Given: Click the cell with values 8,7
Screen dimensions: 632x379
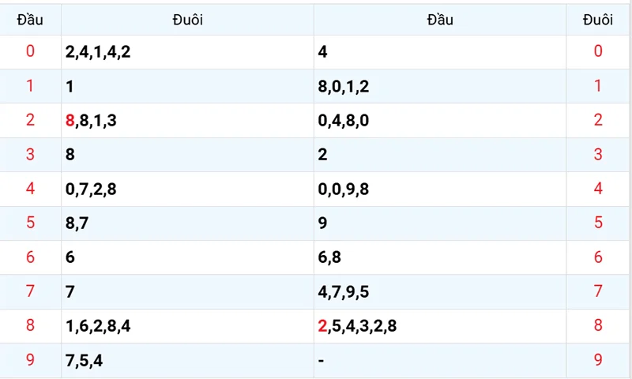Looking at the screenshot, I should click(187, 223).
